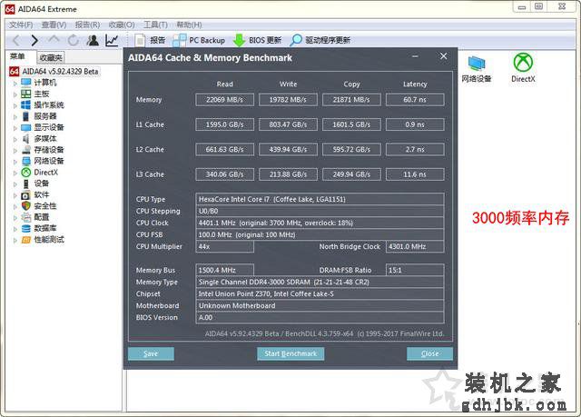Click Memory Latency value 60.7 ns
Viewport: 581px width, 417px height.
tap(415, 100)
